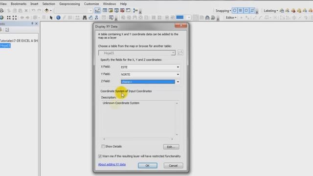Click the Edit... coordinate system button
Viewport: 313px width, 176px height.
tap(171, 147)
